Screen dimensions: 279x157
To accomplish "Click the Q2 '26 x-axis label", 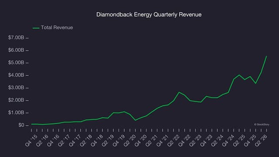I will pos(261,140).
